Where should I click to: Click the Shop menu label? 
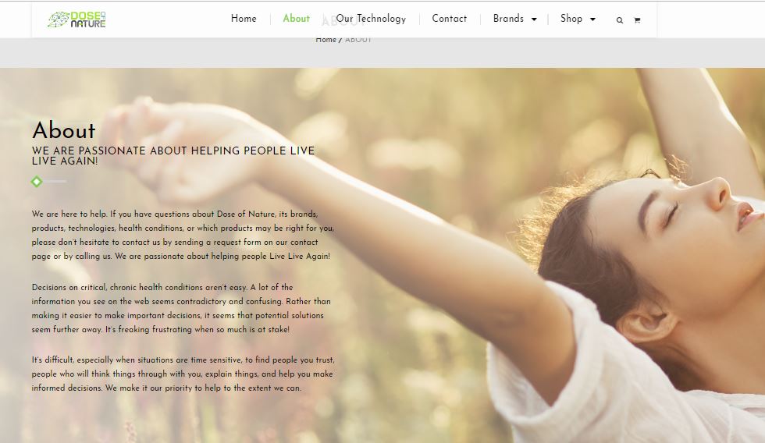click(x=571, y=19)
